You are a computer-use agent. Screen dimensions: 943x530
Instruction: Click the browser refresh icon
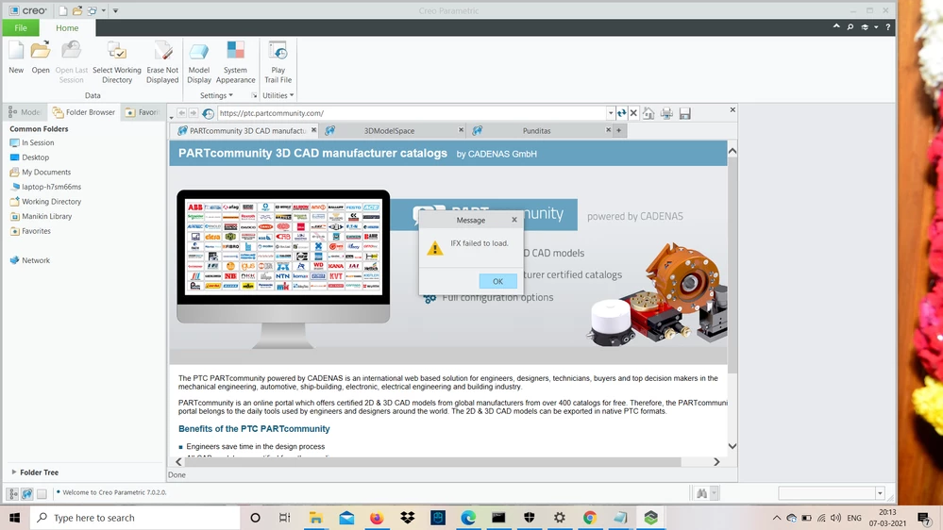pyautogui.click(x=622, y=113)
